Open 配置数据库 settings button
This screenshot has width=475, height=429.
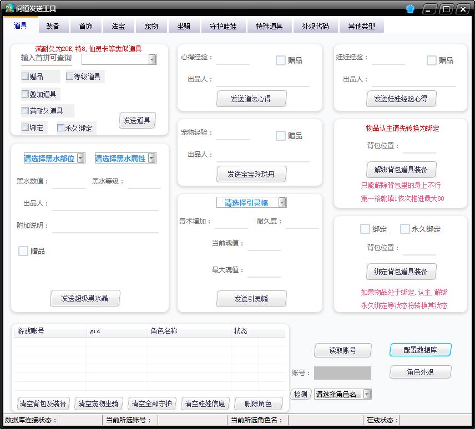[x=420, y=350]
